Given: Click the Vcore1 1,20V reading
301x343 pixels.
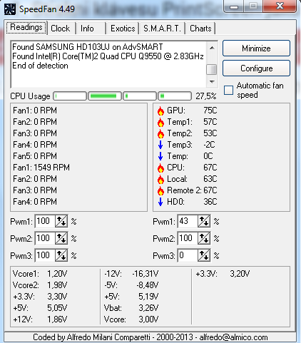Looking at the screenshot, I should click(x=40, y=274).
